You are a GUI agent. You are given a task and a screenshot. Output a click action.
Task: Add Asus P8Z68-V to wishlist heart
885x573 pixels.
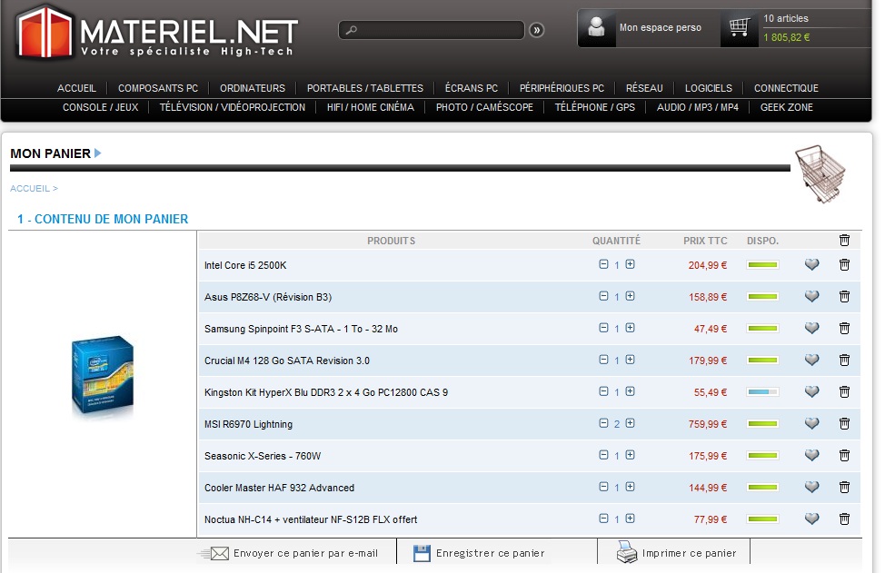(812, 297)
